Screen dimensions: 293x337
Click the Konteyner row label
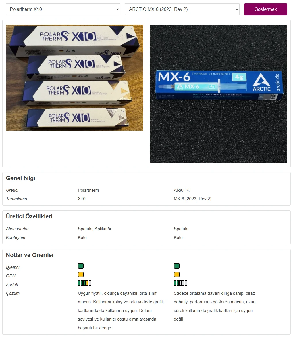coord(16,237)
